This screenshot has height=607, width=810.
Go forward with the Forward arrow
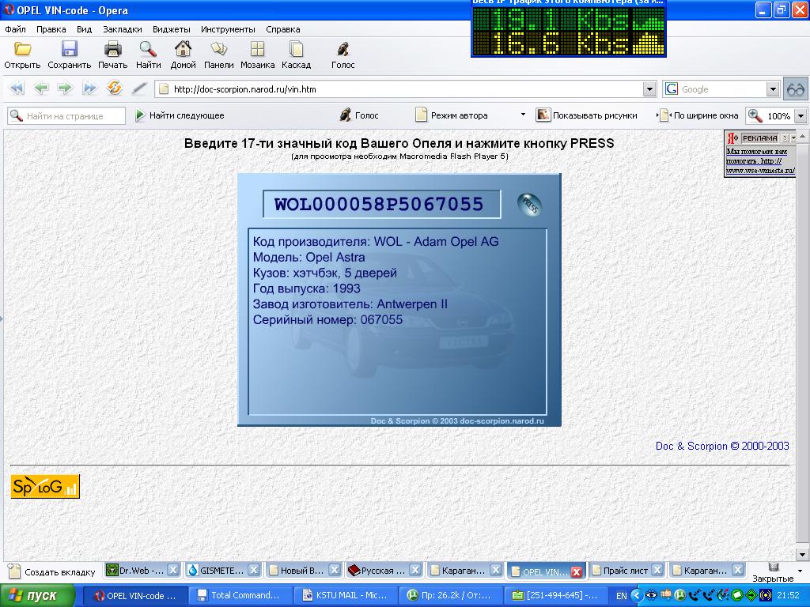click(65, 89)
